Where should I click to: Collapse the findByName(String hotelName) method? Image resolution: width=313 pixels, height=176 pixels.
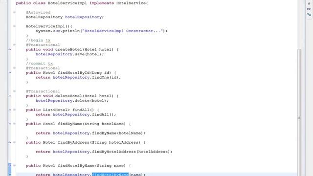pos(14,124)
